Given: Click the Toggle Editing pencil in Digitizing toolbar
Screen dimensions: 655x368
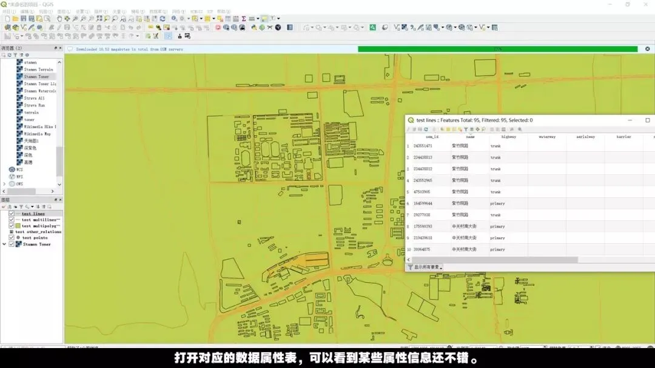Looking at the screenshot, I should coord(59,27).
